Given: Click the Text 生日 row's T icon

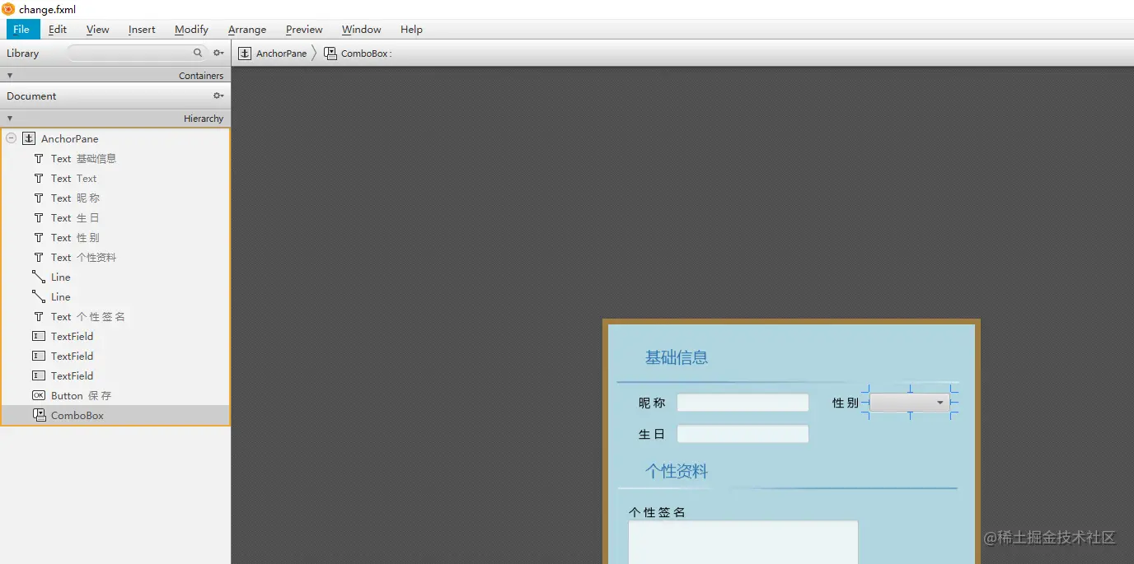Looking at the screenshot, I should click(x=39, y=217).
